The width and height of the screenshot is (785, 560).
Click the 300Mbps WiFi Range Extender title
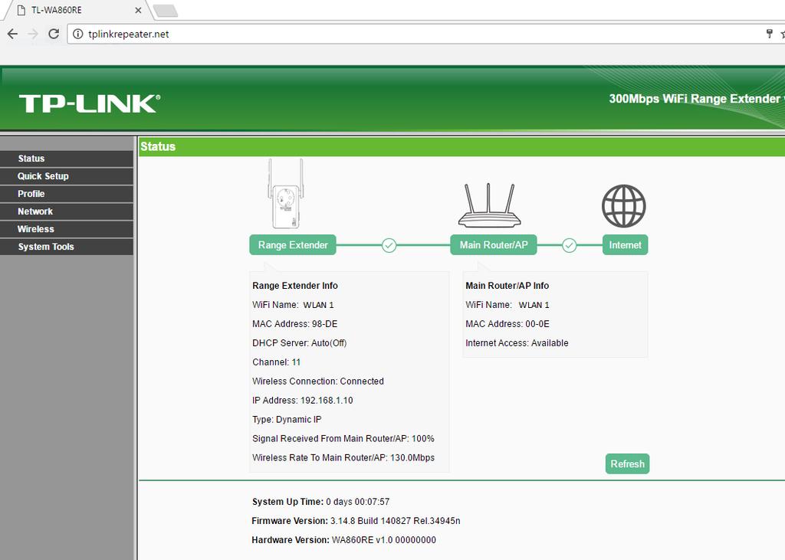pos(696,99)
